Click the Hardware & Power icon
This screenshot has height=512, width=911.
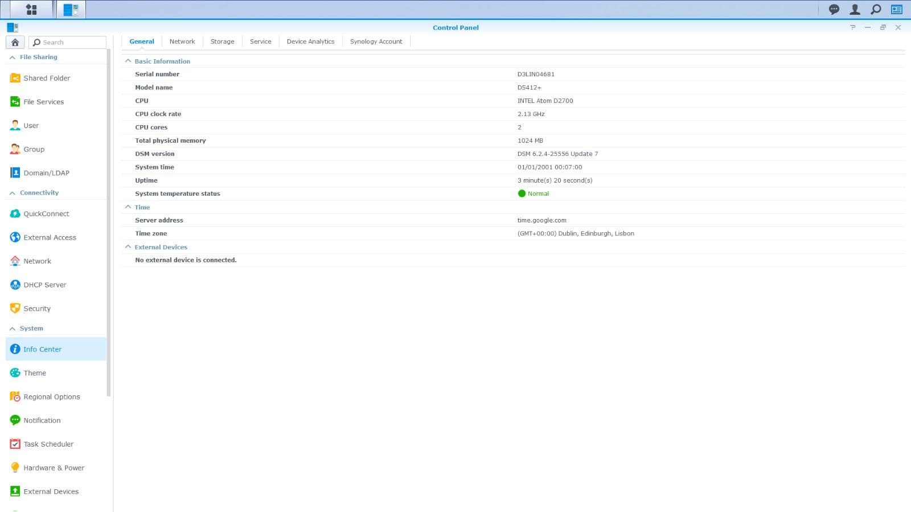15,467
